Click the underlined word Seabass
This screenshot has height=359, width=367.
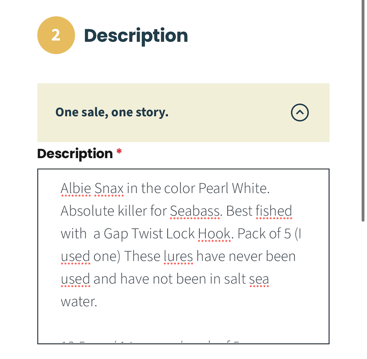(x=195, y=211)
